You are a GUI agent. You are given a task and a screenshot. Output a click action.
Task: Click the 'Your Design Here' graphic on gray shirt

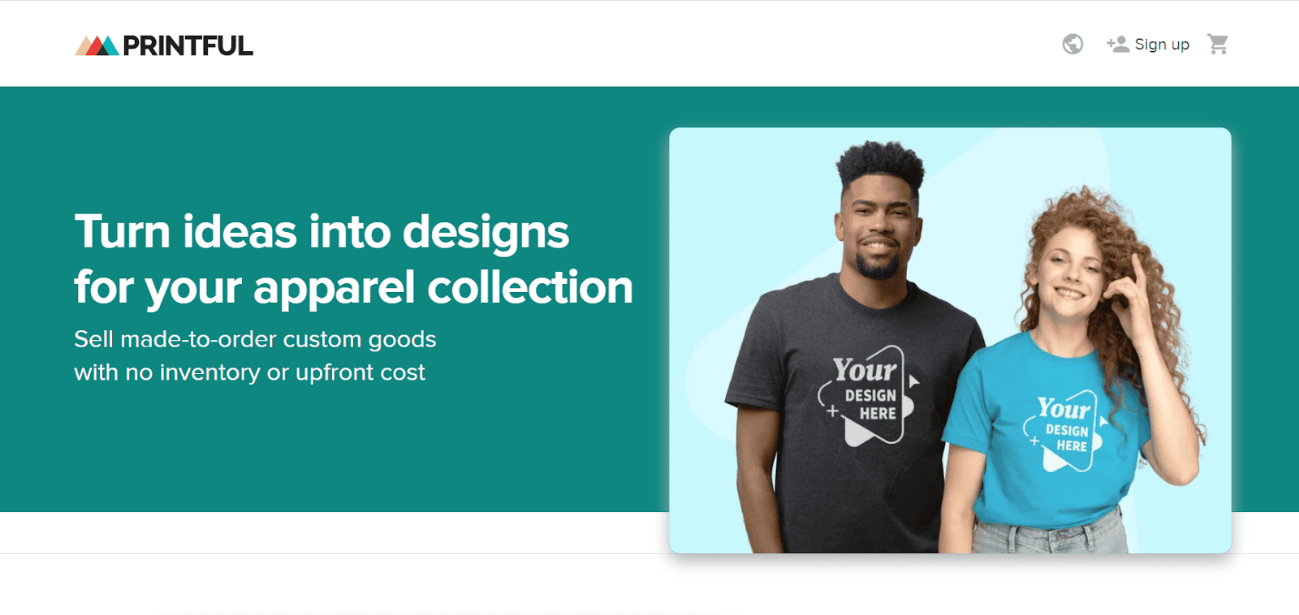[x=867, y=395]
